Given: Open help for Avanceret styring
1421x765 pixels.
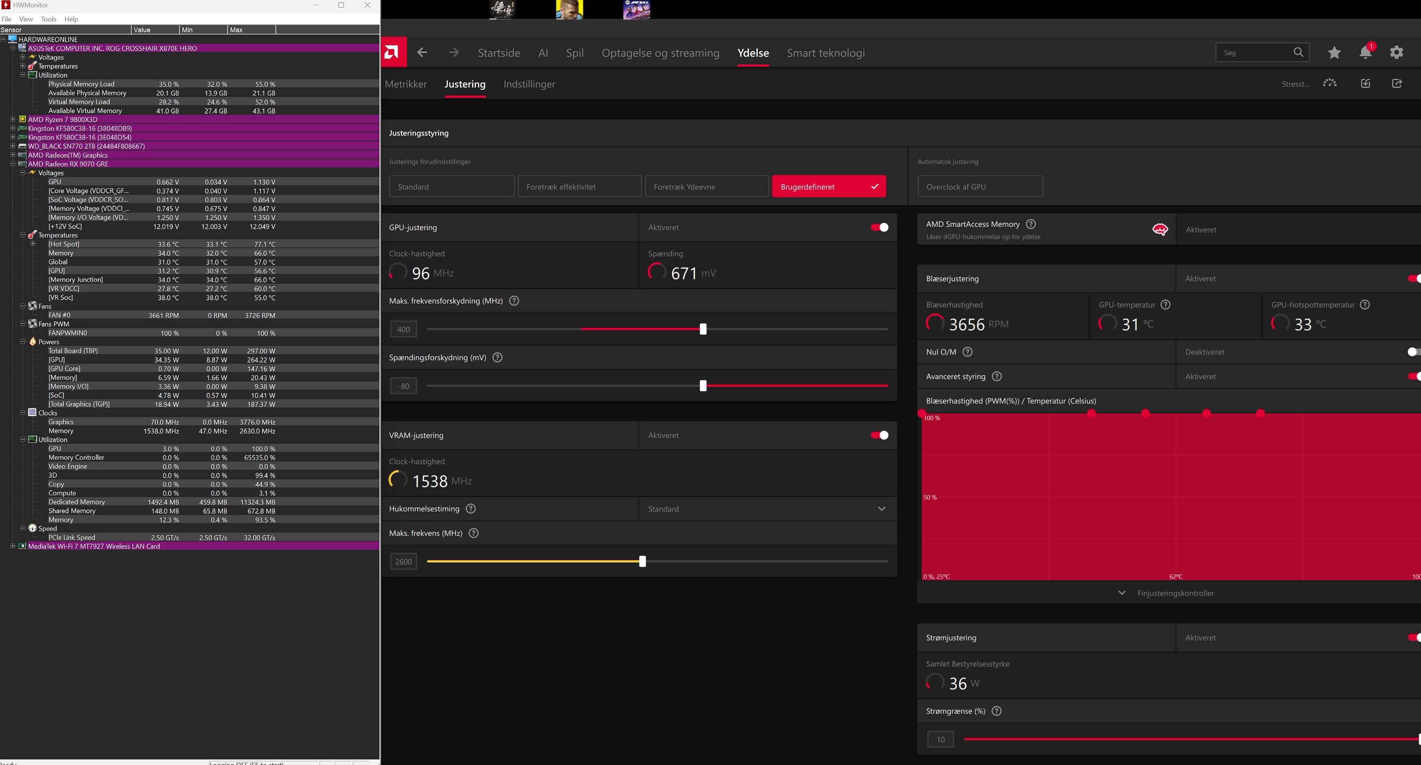Looking at the screenshot, I should coord(996,376).
